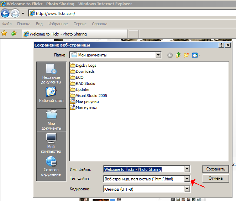Click the Имя файла text field
The image size is (236, 201).
click(x=144, y=169)
